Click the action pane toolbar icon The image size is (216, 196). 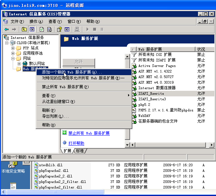pyautogui.click(x=67, y=29)
